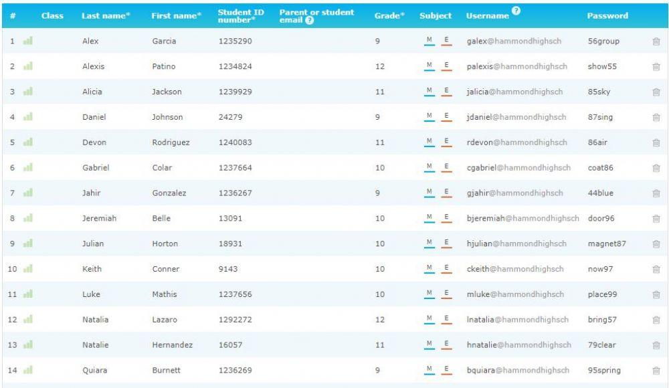Screen dimensions: 669x388
Task: Toggle the E subject for Devon Rodriguez
Action: pyautogui.click(x=446, y=142)
